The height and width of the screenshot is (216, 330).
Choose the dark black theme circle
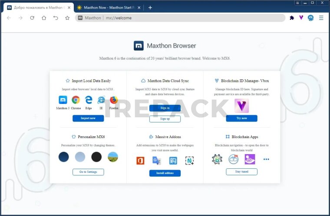click(96, 157)
